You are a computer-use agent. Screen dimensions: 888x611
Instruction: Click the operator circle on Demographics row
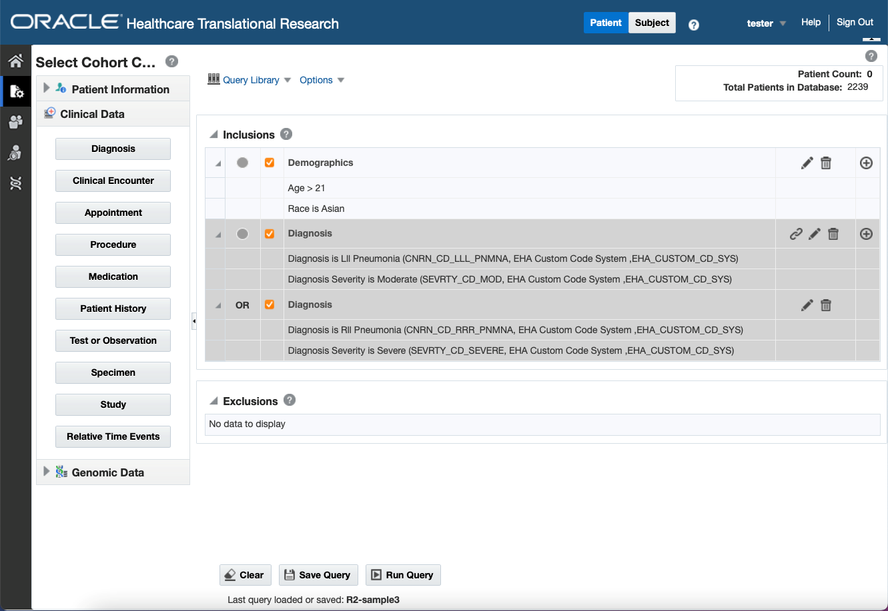pos(242,163)
